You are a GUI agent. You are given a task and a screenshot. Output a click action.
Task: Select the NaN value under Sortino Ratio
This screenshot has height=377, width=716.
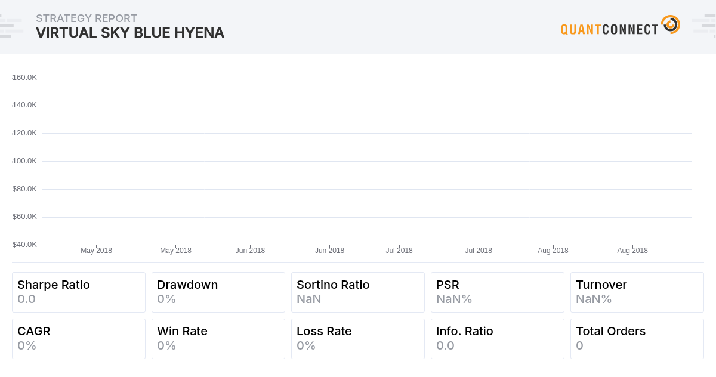point(309,299)
